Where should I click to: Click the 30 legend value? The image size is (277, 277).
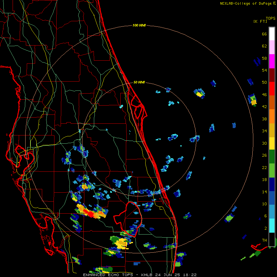tap(264, 143)
